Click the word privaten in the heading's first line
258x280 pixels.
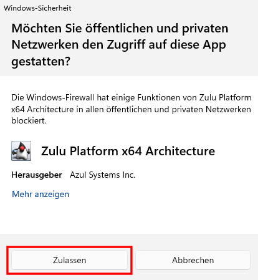pos(205,29)
